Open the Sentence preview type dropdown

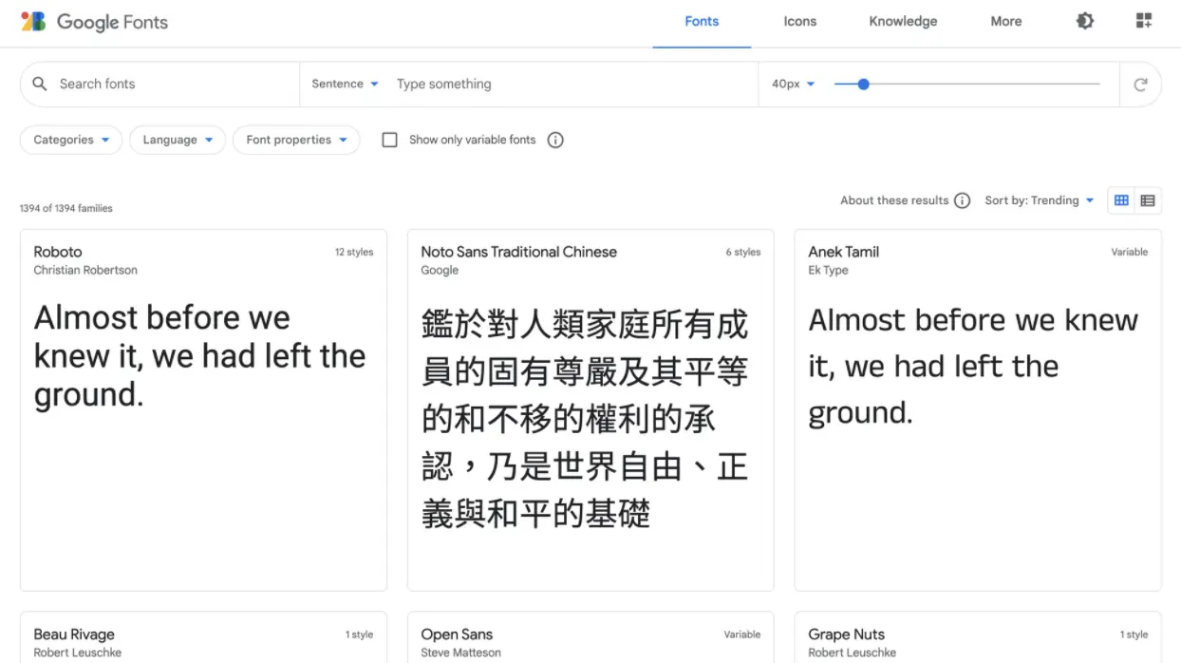[345, 84]
